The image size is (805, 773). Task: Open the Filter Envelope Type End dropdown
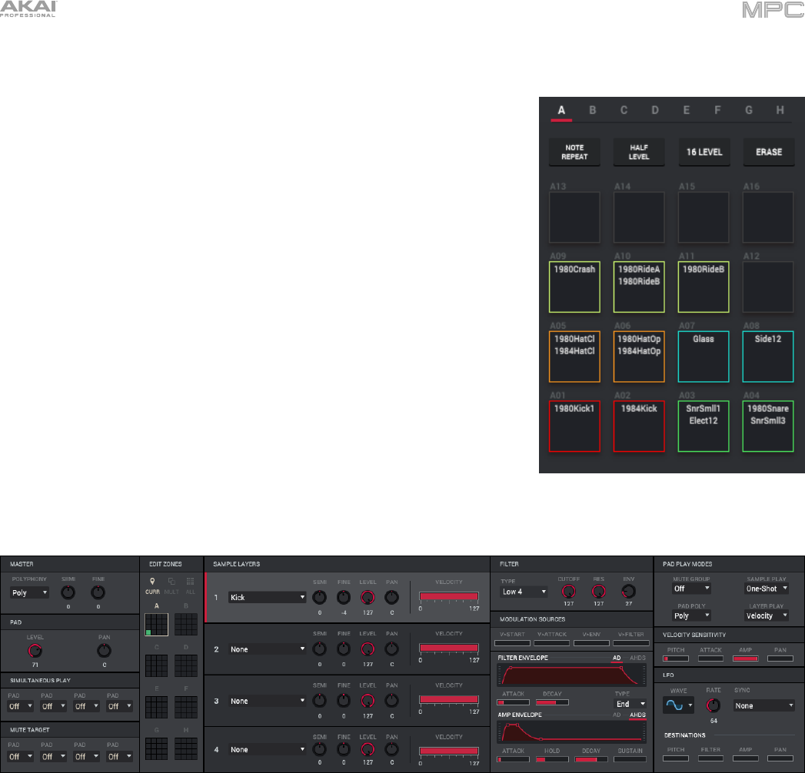click(x=631, y=704)
